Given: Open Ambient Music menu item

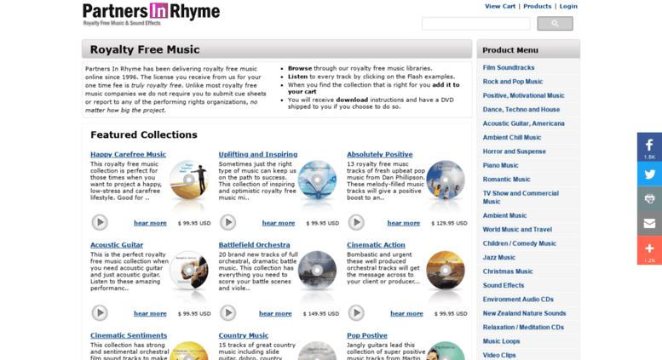Looking at the screenshot, I should pyautogui.click(x=504, y=215).
